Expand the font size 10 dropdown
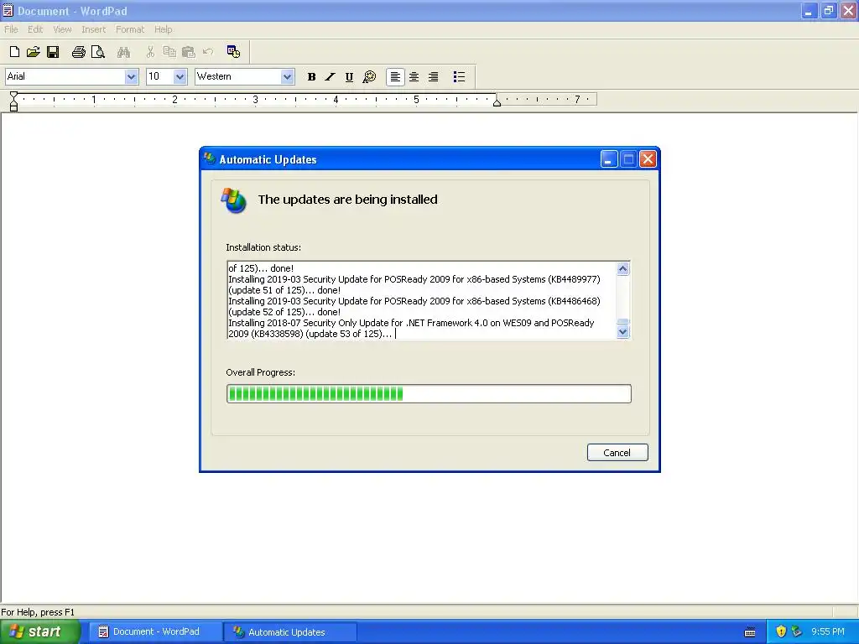Screen dimensions: 859x644 point(180,76)
